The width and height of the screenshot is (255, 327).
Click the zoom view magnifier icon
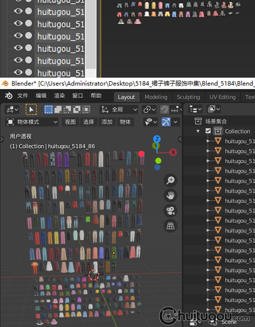coord(170,181)
